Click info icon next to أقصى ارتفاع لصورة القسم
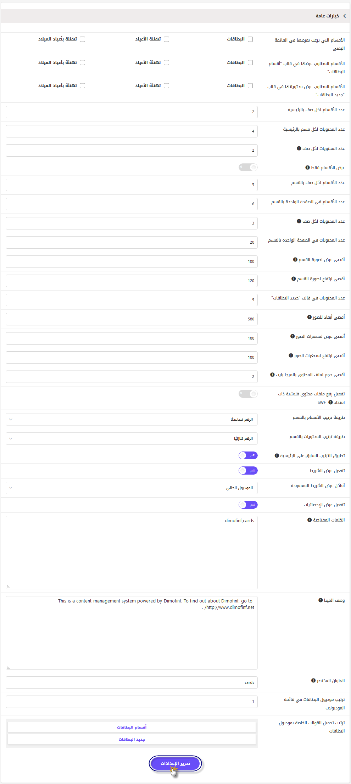 click(x=293, y=279)
